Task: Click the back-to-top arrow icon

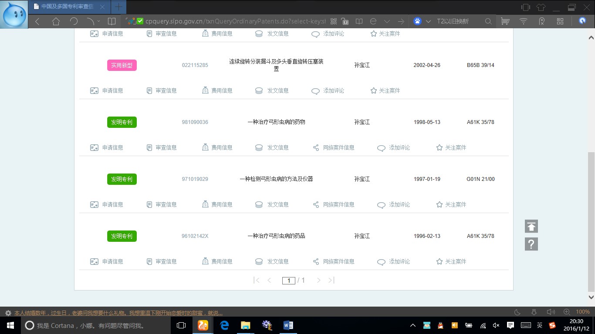Action: 531,226
